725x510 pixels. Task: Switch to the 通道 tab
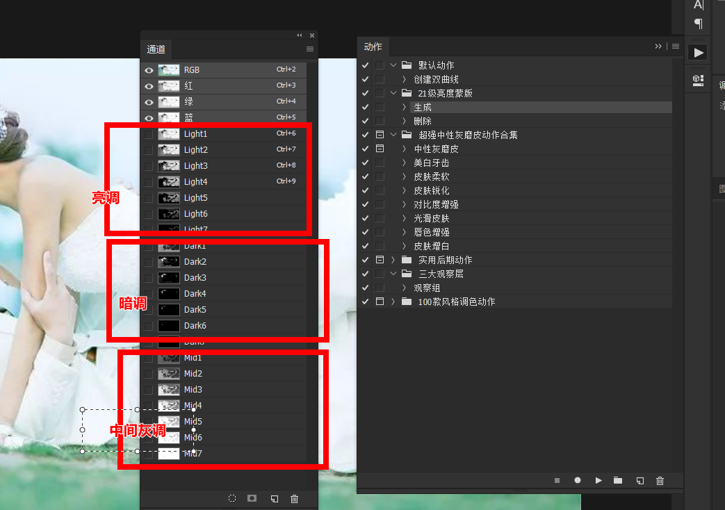coord(156,49)
